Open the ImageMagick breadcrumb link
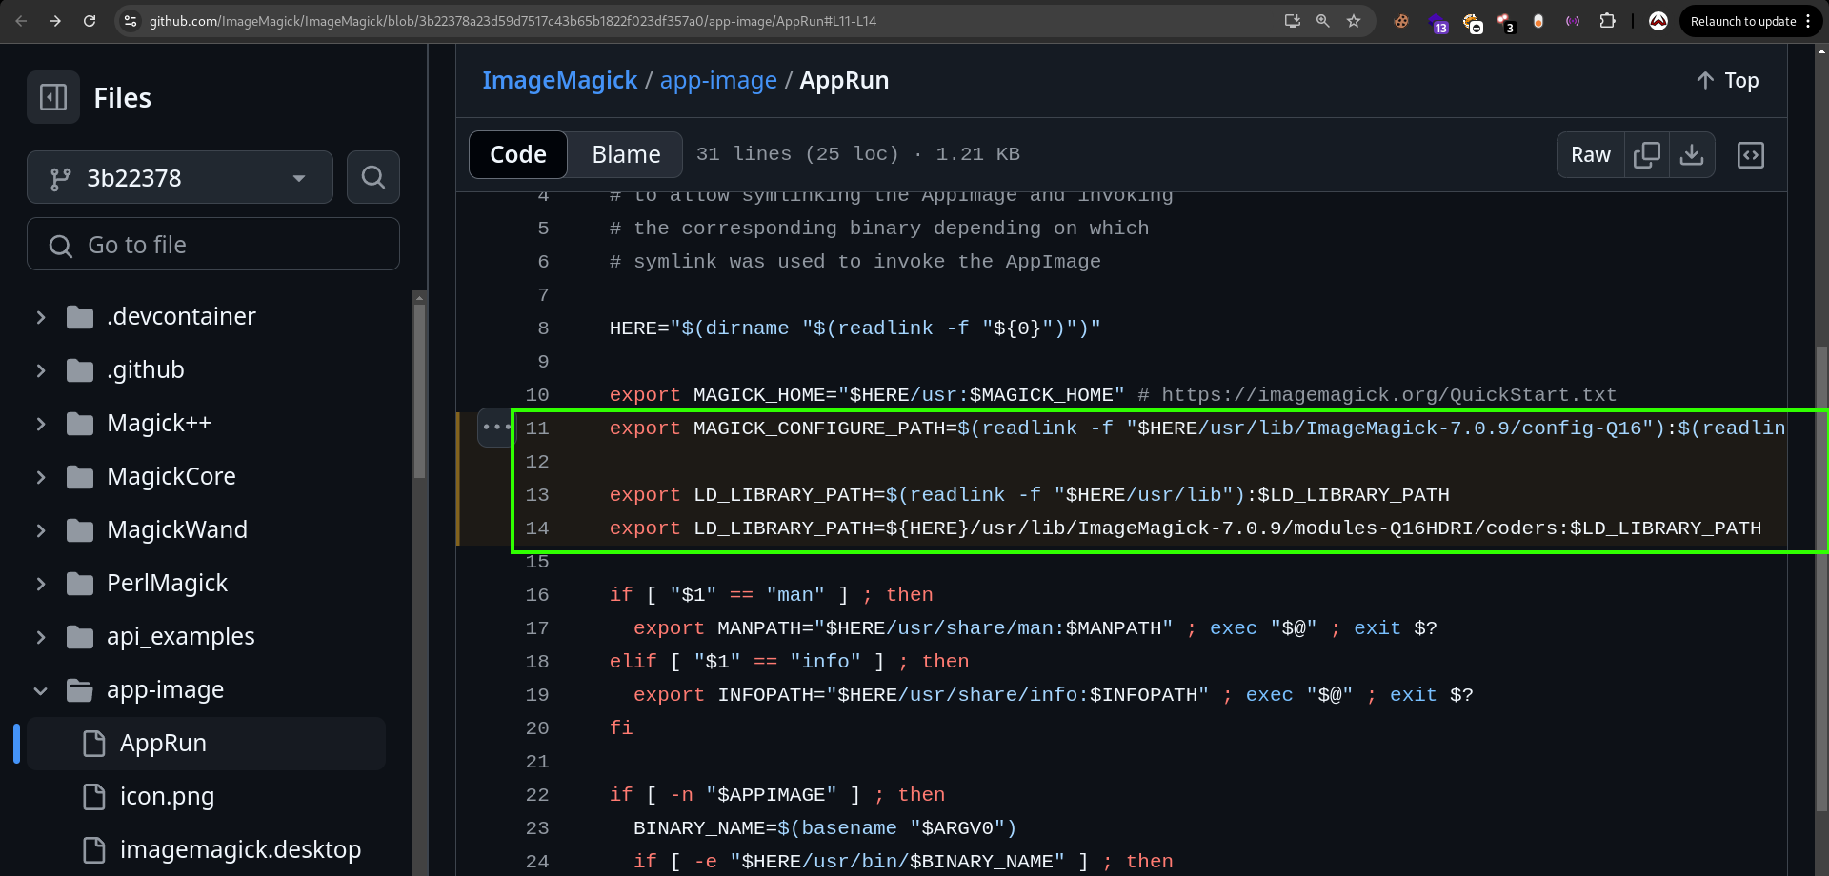This screenshot has width=1829, height=876. (x=559, y=81)
